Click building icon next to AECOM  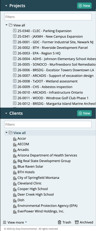15,144
